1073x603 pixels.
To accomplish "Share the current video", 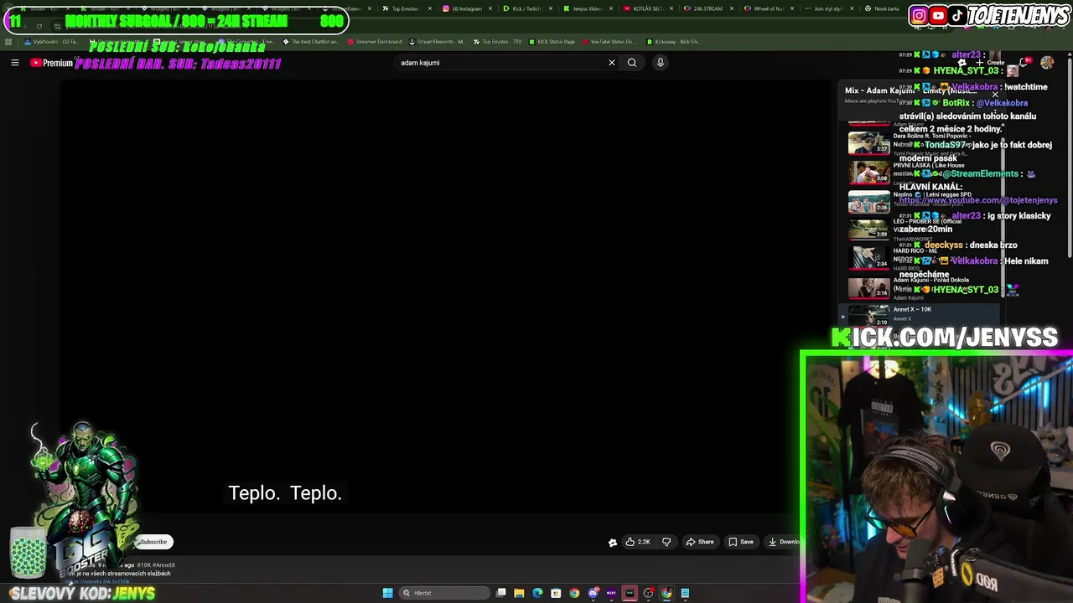I will point(700,542).
